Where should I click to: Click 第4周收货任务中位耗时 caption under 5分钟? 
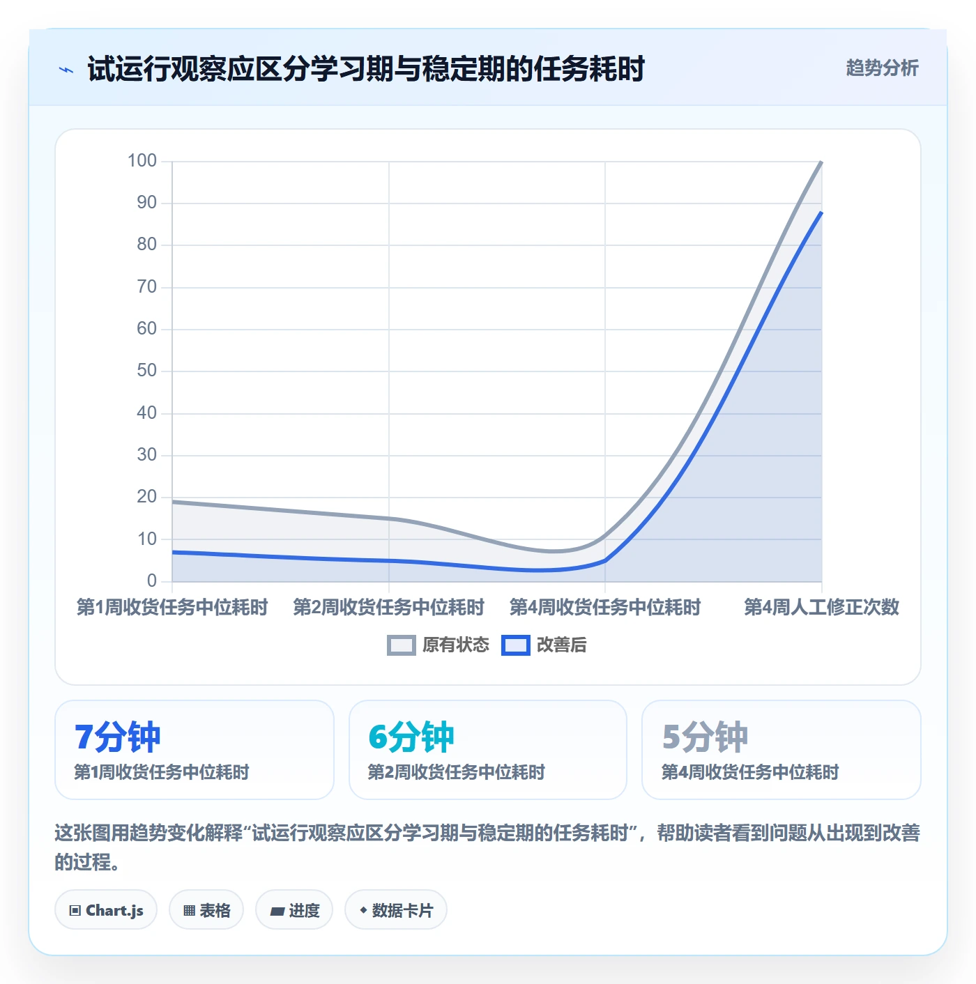[750, 772]
